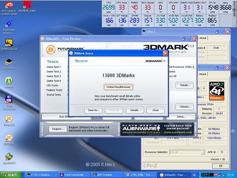Screen dimensions: 237x178
Task: Open the cpuz.exe desktop shortcut
Action: click(9, 64)
